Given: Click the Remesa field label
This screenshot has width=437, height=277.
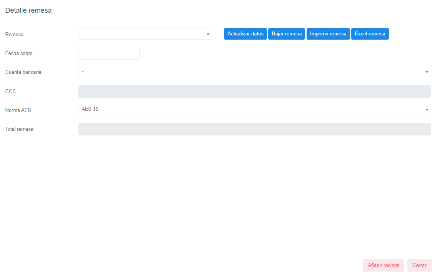Looking at the screenshot, I should [x=14, y=35].
